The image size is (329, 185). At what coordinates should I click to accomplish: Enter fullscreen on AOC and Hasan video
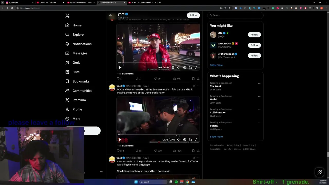click(x=196, y=140)
